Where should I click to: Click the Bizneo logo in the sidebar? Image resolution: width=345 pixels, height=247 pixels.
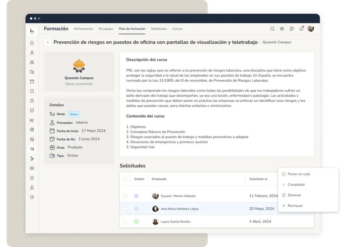[x=32, y=31]
